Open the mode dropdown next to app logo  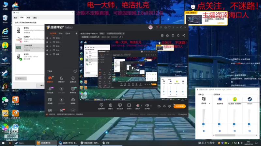point(69,27)
